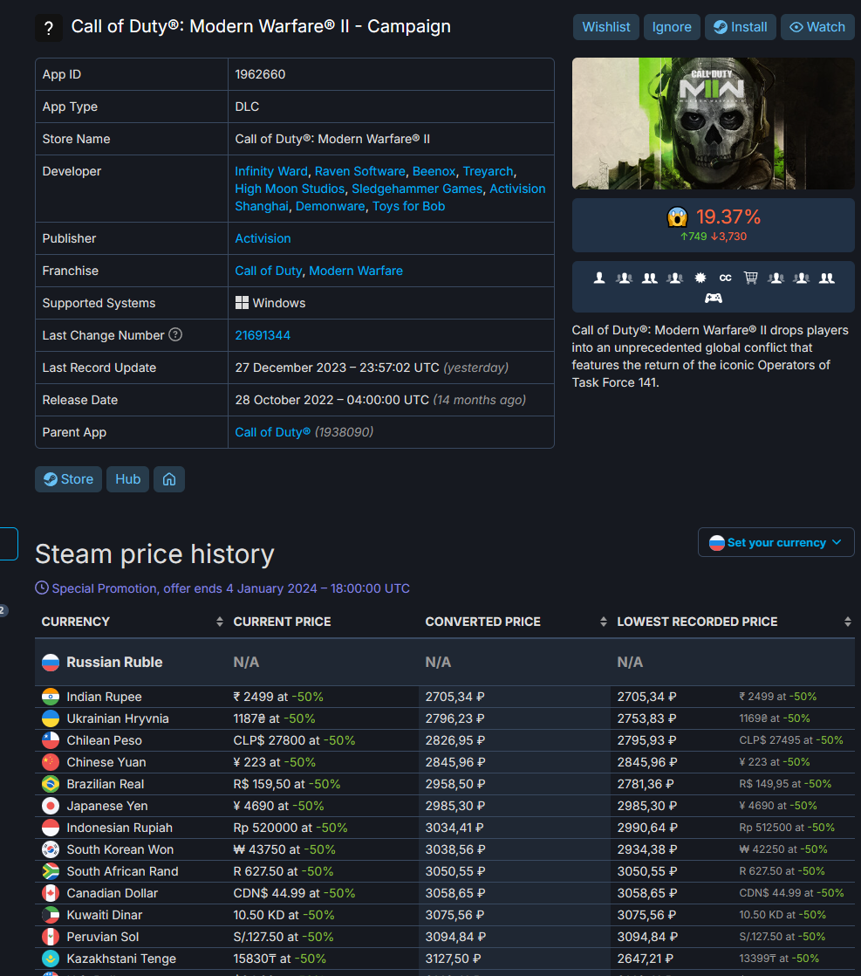Click the Indonesian flag icon
Image resolution: width=861 pixels, height=976 pixels.
51,828
